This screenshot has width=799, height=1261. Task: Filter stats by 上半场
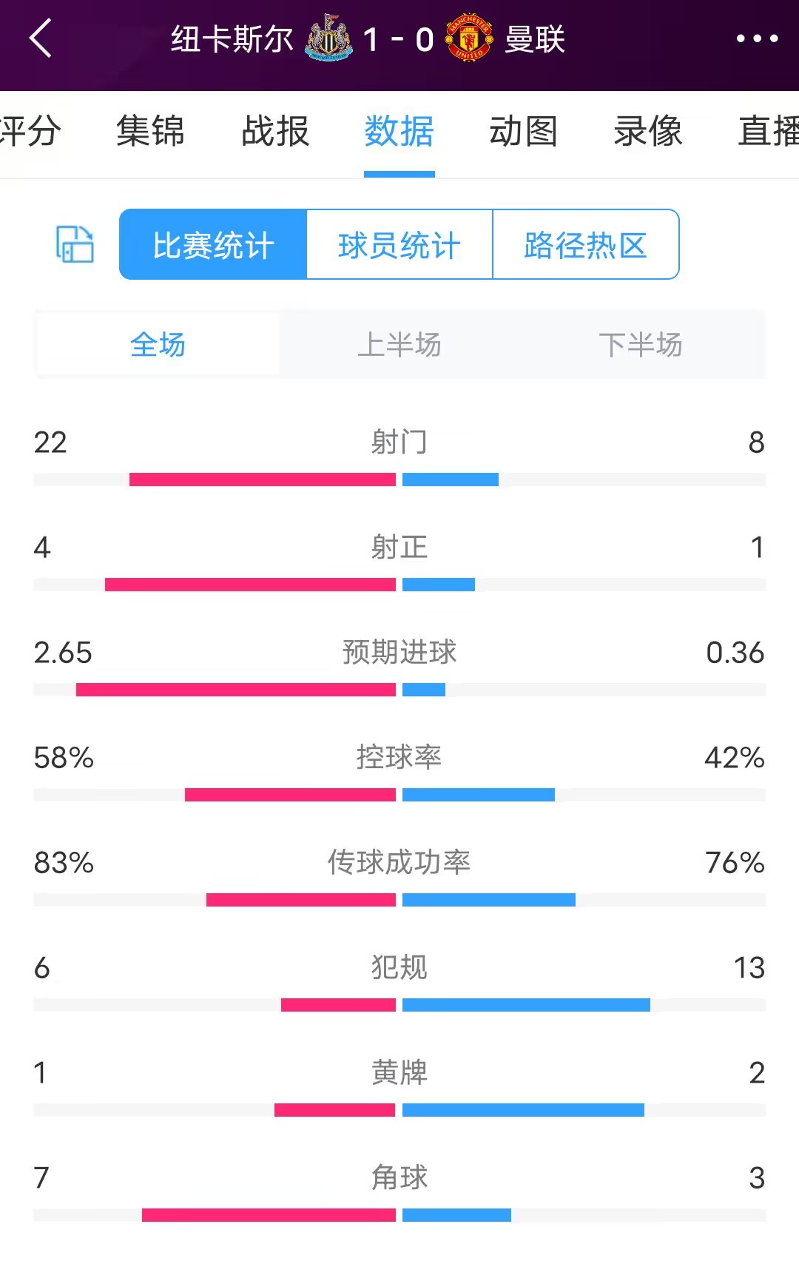click(399, 345)
